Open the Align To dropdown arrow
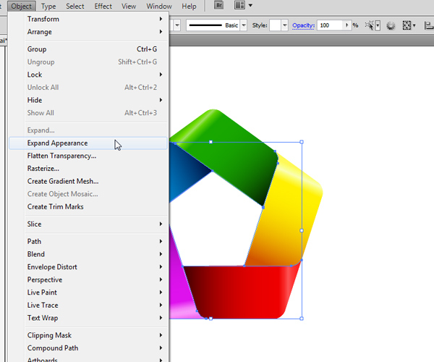 pos(414,26)
